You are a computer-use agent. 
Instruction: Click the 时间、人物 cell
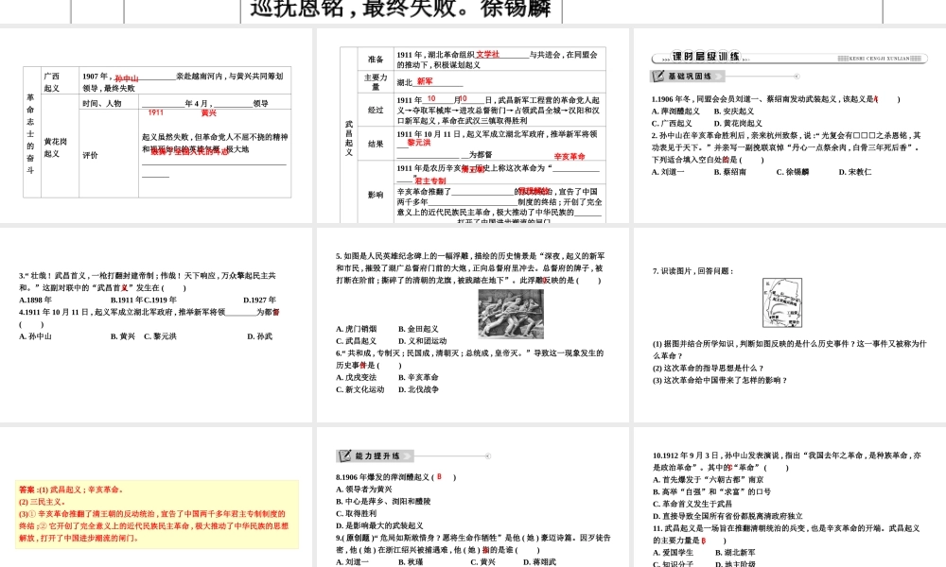pyautogui.click(x=109, y=103)
